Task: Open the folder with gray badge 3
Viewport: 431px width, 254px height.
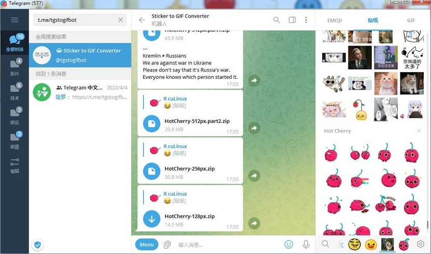Action: point(15,116)
